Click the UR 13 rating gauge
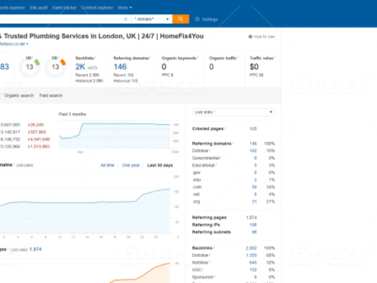This screenshot has width=377, height=283. point(29,67)
